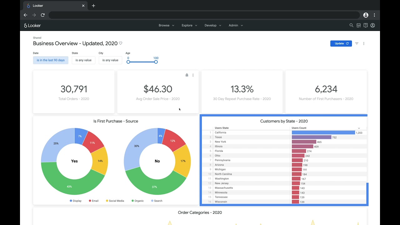This screenshot has height=225, width=400.
Task: Click the Pennsylvania state cell
Action: point(222,160)
